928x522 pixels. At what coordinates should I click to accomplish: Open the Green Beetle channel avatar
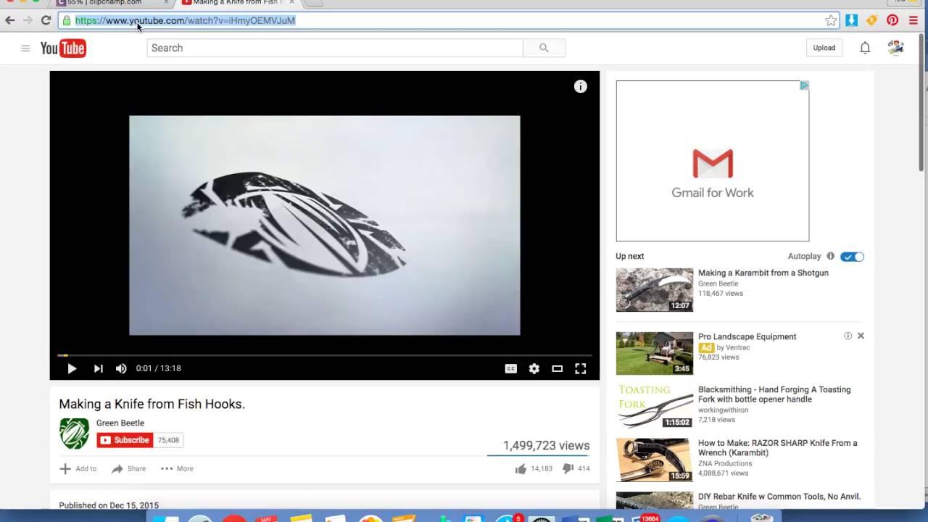[x=74, y=434]
